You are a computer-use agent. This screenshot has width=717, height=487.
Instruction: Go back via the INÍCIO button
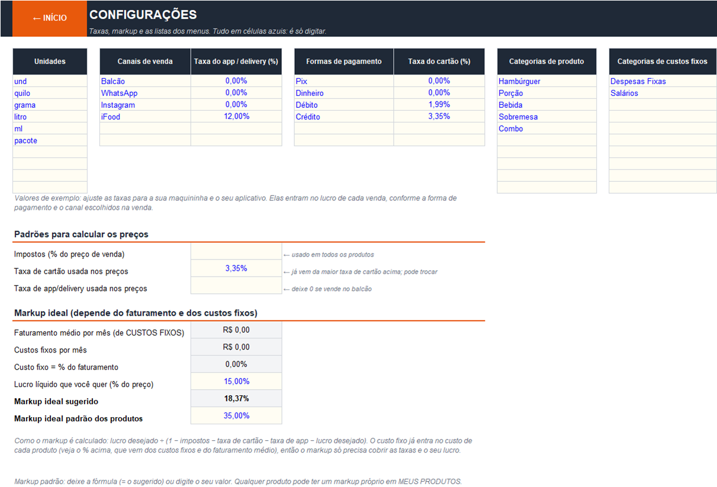[x=50, y=18]
